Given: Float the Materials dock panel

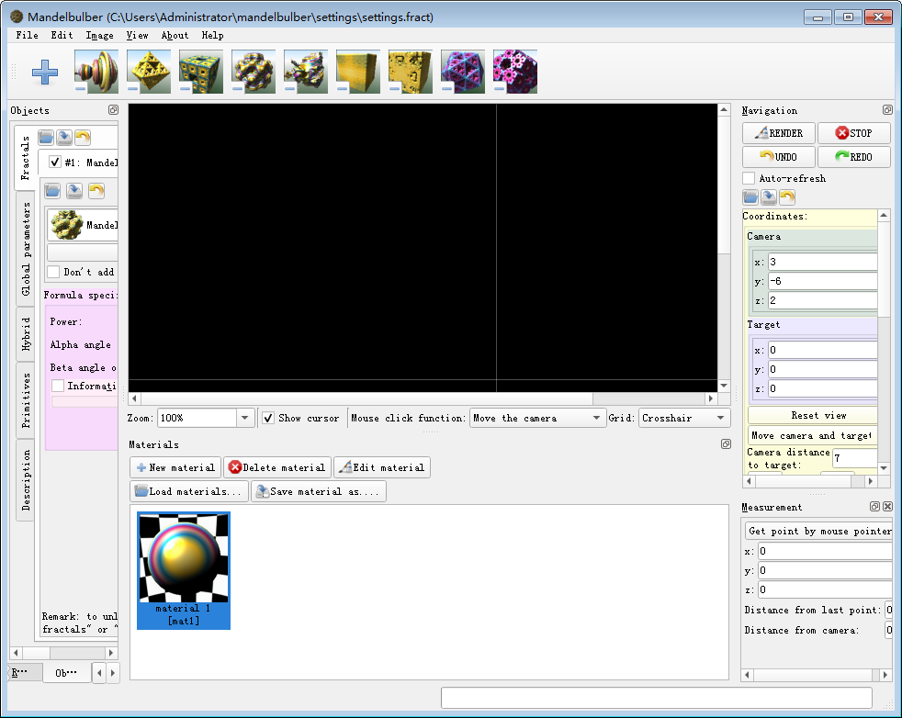Looking at the screenshot, I should point(726,443).
